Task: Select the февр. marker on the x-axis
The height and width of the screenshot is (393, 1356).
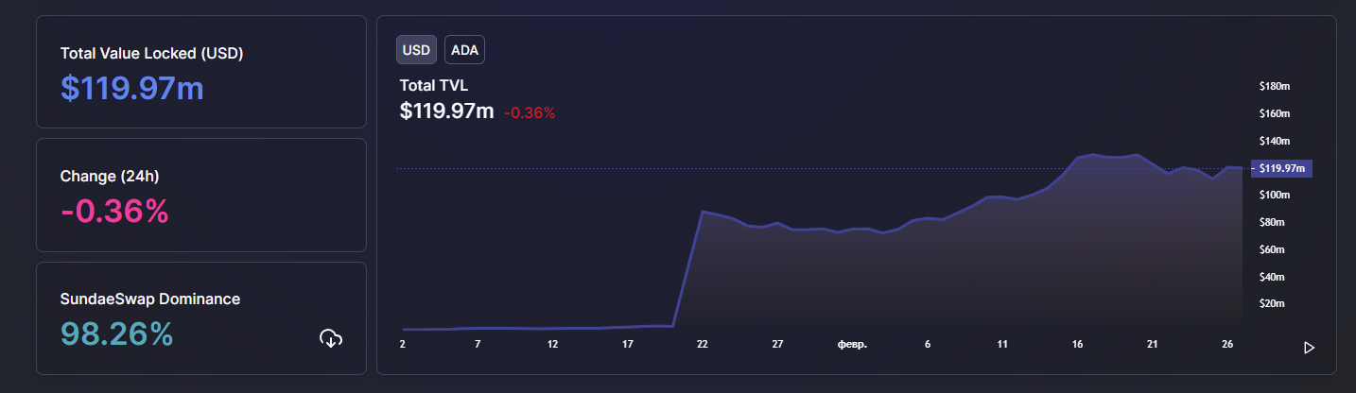Action: click(852, 345)
